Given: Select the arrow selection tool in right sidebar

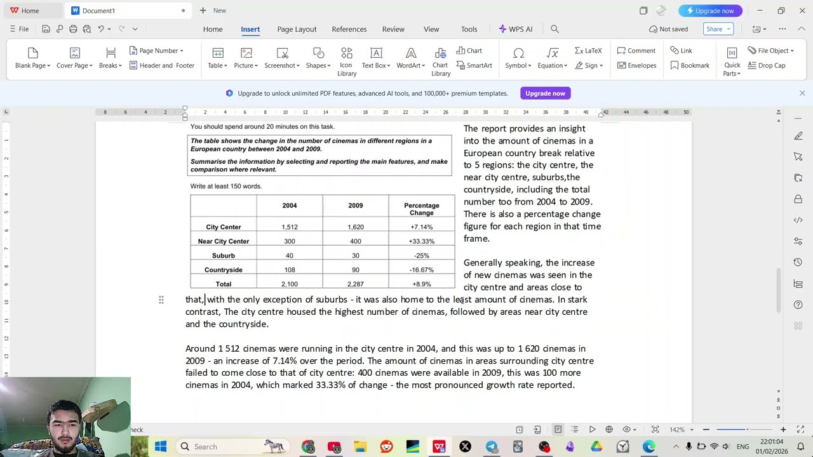Looking at the screenshot, I should click(798, 157).
